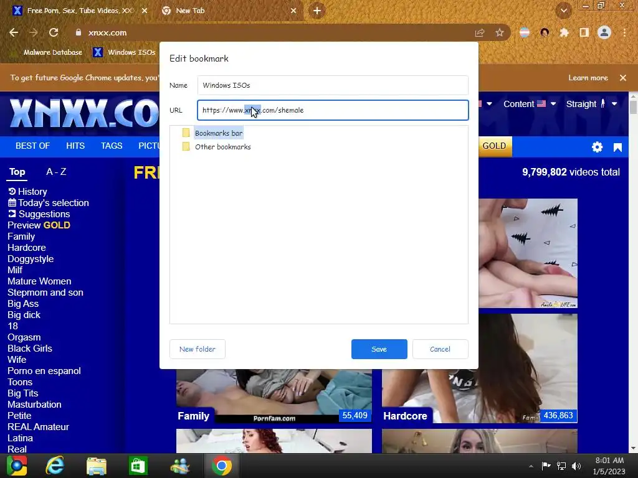Image resolution: width=638 pixels, height=478 pixels.
Task: Open the site settings gear icon
Action: point(597,147)
